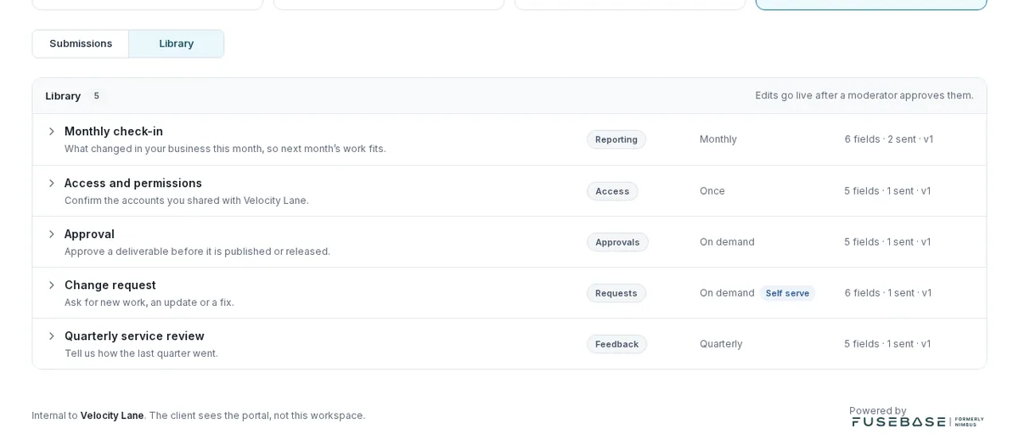Screen dimensions: 1019x446
Task: Open Access and permissions form title
Action: 133,183
